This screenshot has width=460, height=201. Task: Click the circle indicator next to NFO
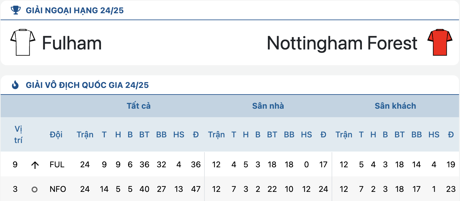pos(35,190)
